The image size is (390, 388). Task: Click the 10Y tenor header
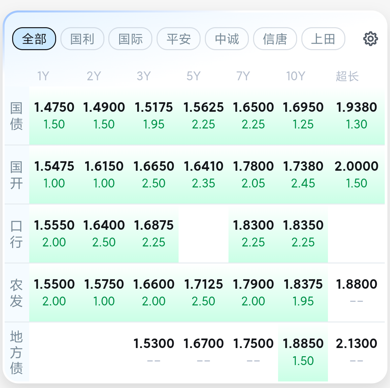click(x=295, y=76)
